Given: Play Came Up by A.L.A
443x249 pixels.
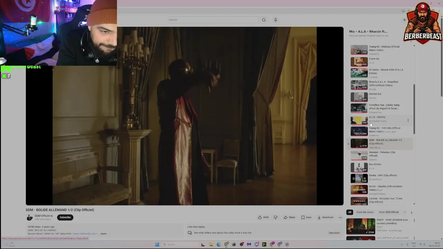Looking at the screenshot, I should [381, 62].
